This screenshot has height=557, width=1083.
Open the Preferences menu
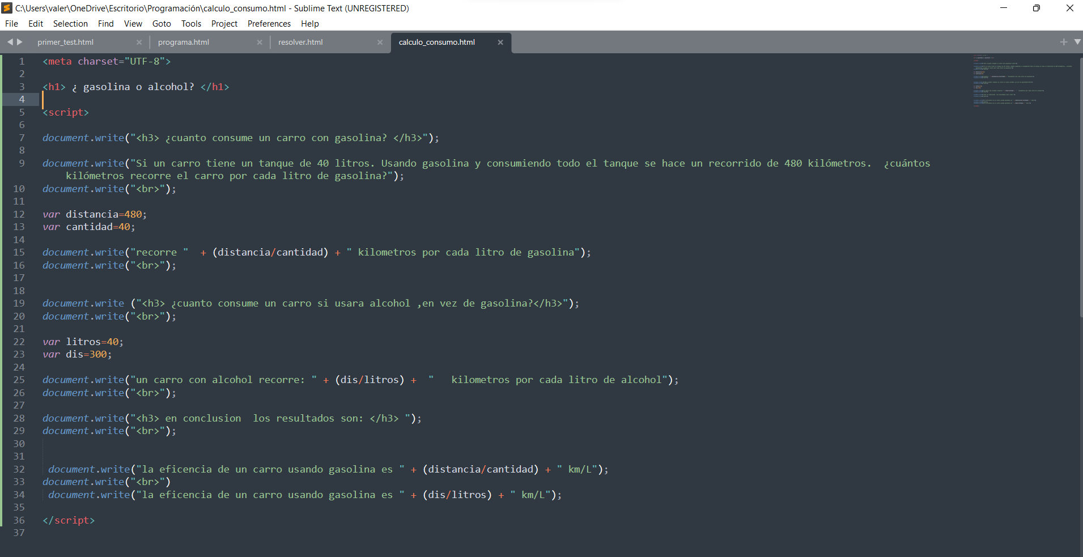pyautogui.click(x=269, y=24)
